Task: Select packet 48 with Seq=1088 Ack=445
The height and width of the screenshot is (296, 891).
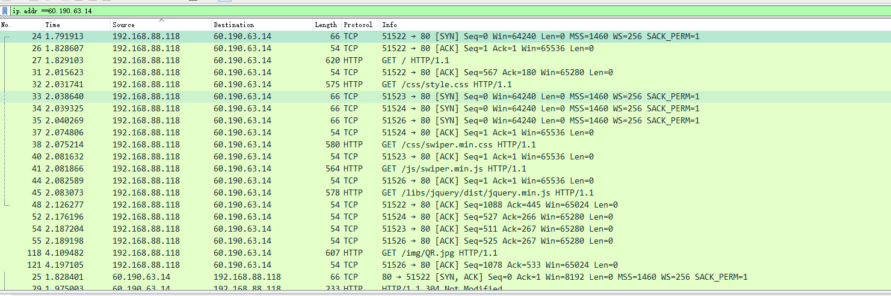Action: tap(445, 205)
